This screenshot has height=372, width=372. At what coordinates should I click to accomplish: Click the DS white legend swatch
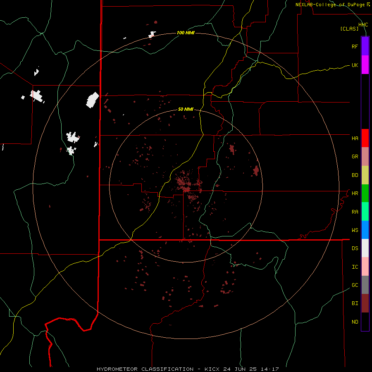pyautogui.click(x=365, y=248)
